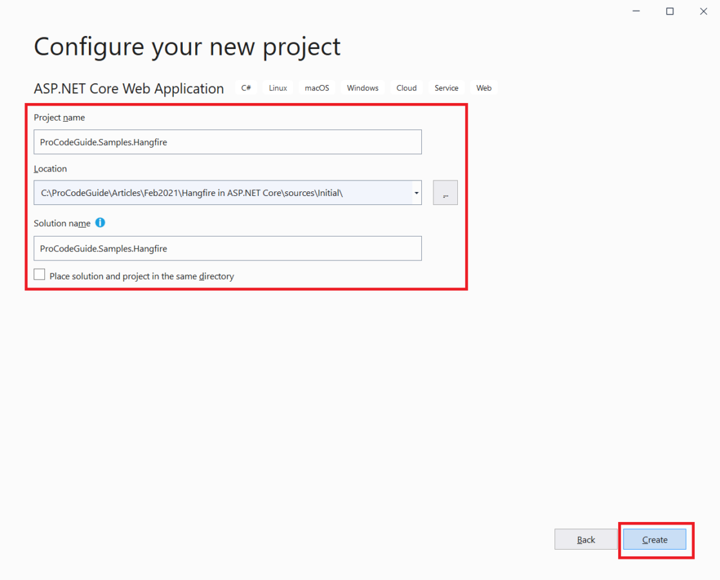The height and width of the screenshot is (580, 720).
Task: Focus the Solution name text box
Action: 227,248
